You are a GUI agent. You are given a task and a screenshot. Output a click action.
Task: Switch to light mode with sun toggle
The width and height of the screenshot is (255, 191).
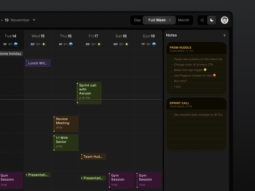(202, 20)
